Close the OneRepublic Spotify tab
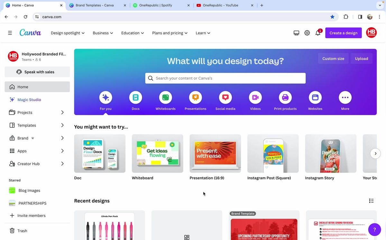The height and width of the screenshot is (240, 386). (x=188, y=5)
